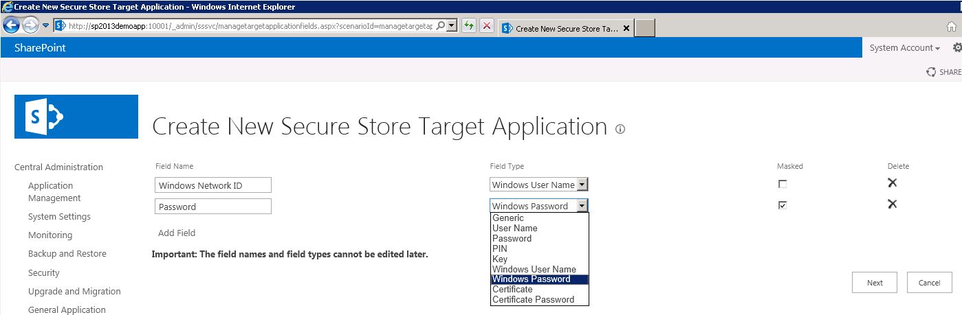The width and height of the screenshot is (962, 315).
Task: Choose Key from the field type list
Action: tap(540, 259)
